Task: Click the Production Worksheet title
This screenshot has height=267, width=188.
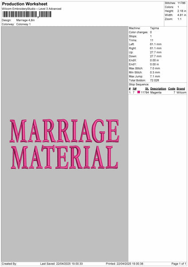Action: coord(25,4)
